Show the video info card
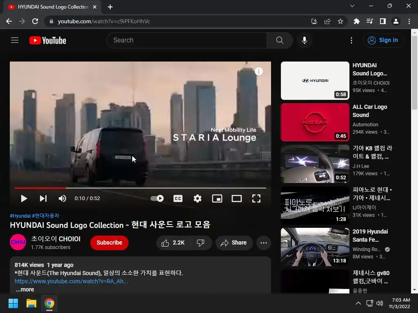This screenshot has width=418, height=313. (258, 71)
